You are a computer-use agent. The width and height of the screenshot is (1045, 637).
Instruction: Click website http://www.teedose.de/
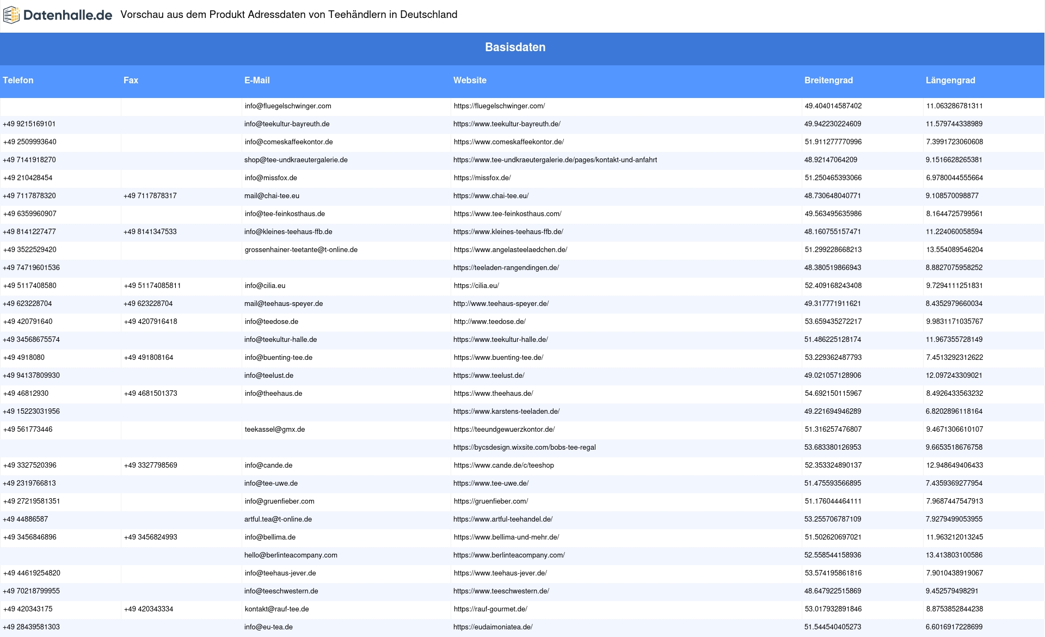(490, 322)
